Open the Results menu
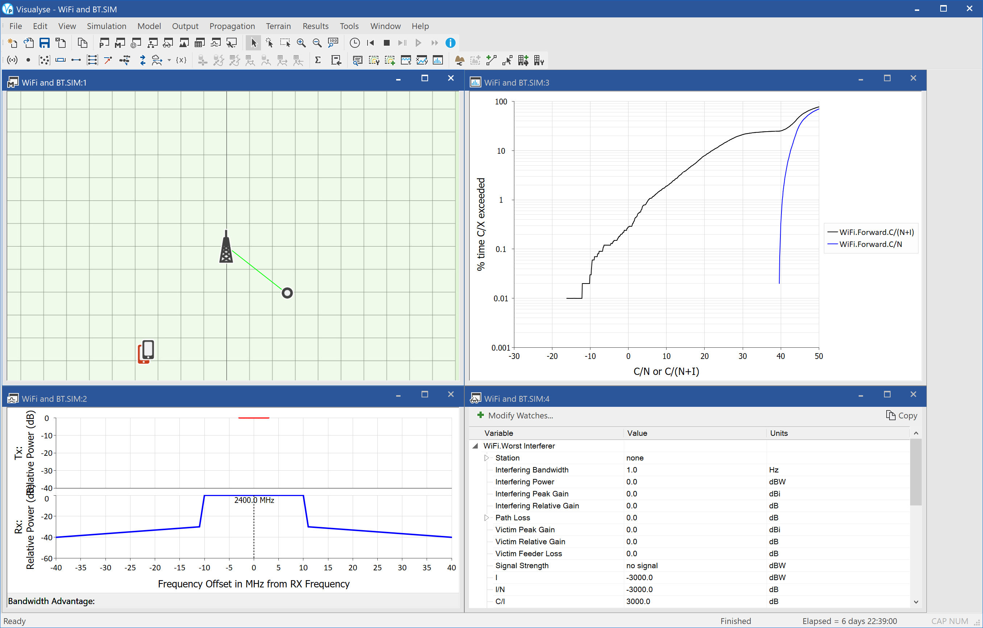983x628 pixels. [x=314, y=26]
